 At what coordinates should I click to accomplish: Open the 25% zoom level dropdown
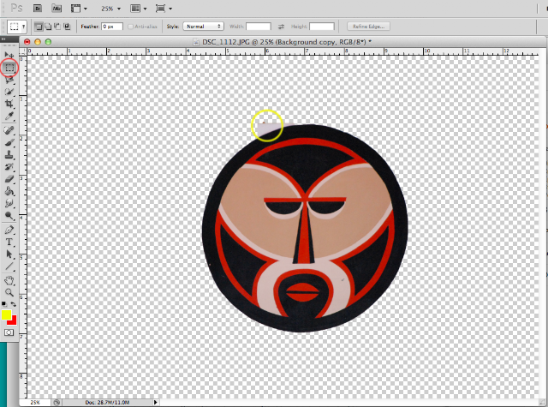(110, 9)
